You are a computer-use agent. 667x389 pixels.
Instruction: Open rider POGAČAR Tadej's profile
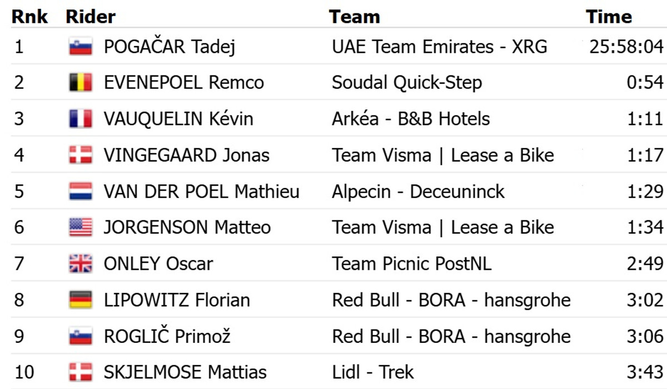169,47
